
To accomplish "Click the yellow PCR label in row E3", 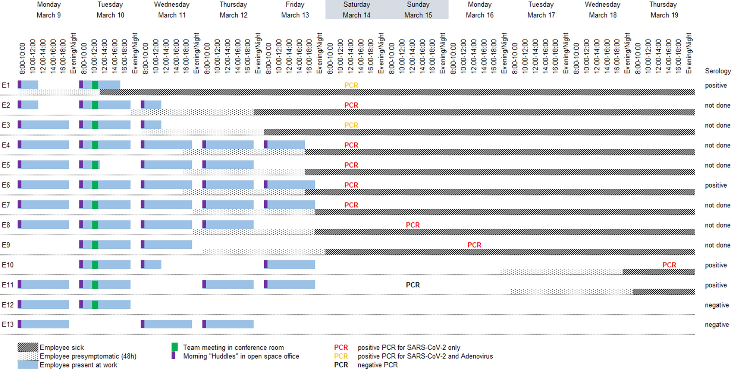I will (351, 125).
